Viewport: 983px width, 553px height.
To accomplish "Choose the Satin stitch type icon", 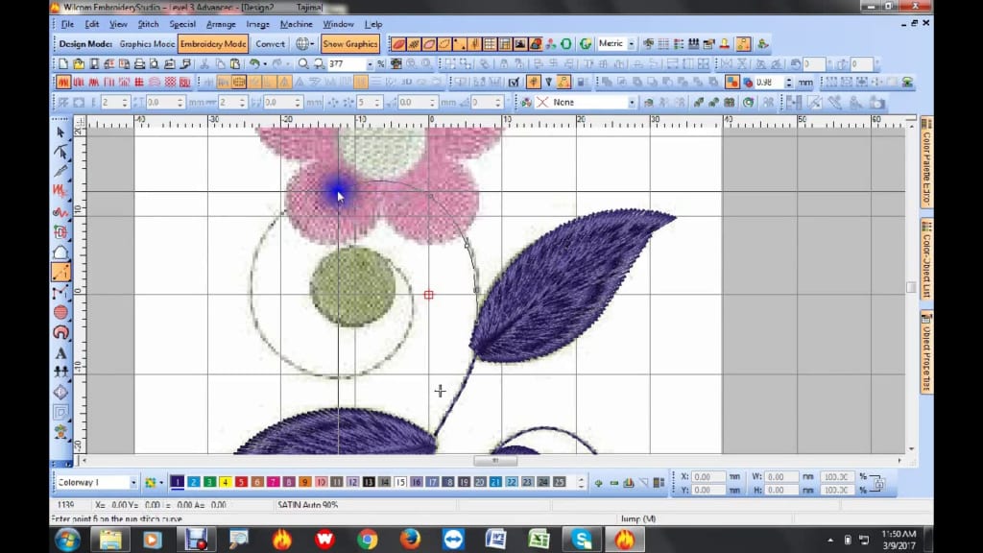I will 63,83.
